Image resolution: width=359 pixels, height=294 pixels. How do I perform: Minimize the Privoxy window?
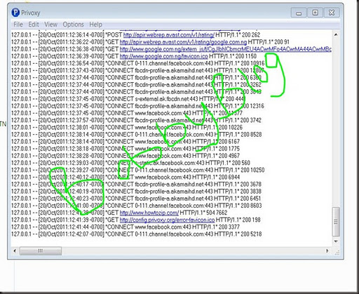click(299, 13)
